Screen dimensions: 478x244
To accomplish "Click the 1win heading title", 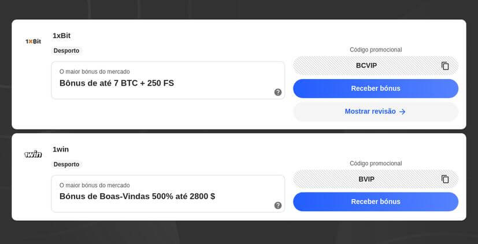I will [61, 149].
